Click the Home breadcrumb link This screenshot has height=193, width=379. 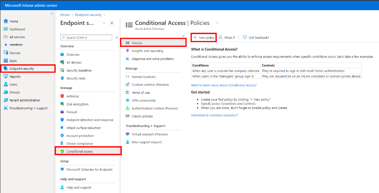pos(65,15)
